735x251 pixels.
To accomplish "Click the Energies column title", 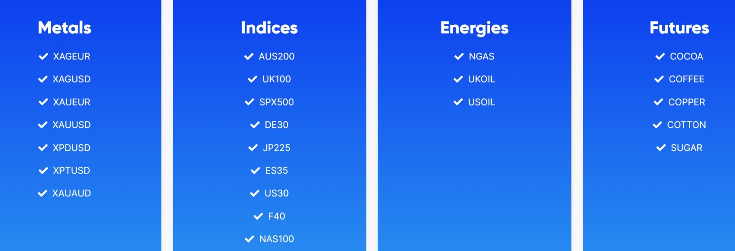I will [x=474, y=28].
